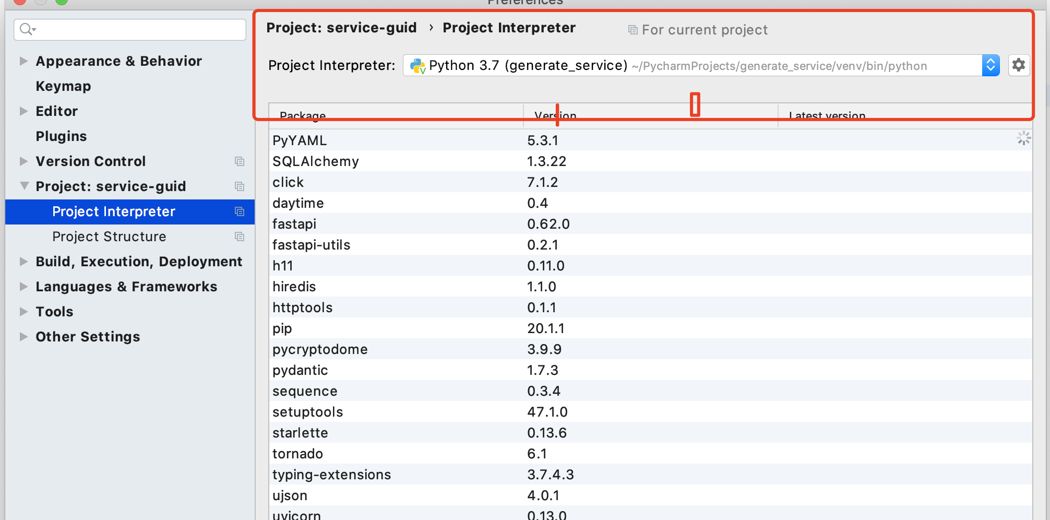Click project-scope icon beside Project: service-guid

click(x=240, y=186)
